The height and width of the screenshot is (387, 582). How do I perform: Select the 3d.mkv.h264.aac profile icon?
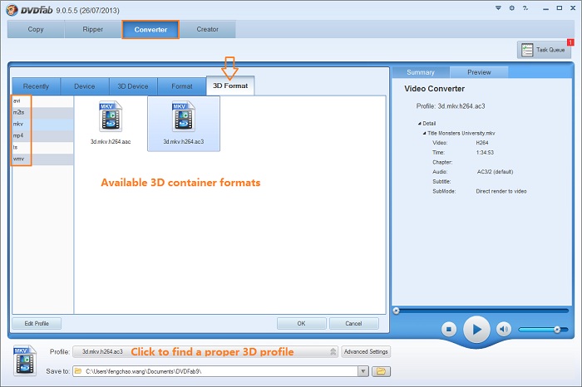click(x=111, y=117)
